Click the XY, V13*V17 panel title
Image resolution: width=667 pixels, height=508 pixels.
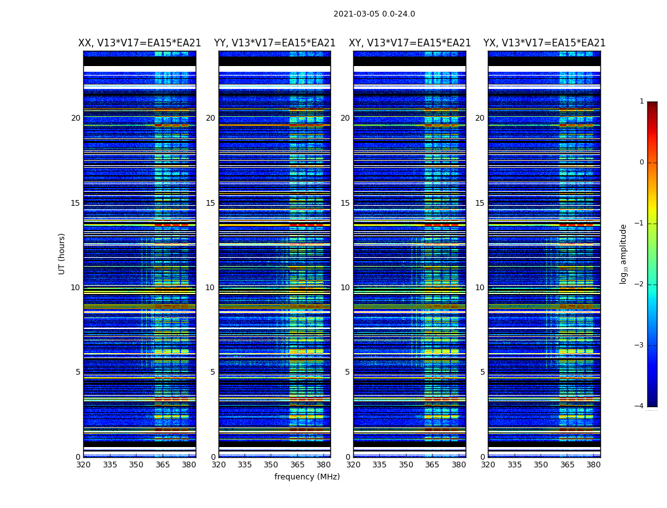[x=410, y=43]
